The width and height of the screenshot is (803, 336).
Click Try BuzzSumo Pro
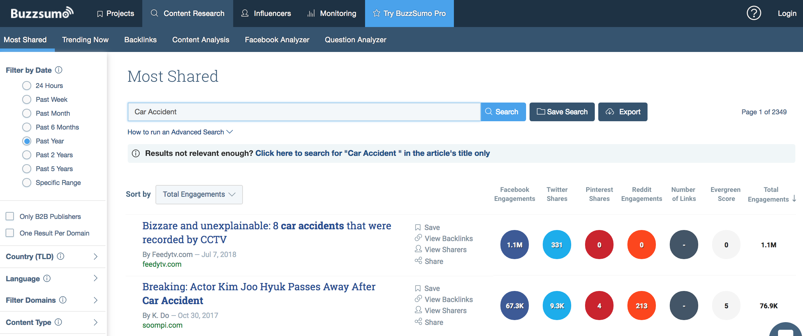tap(409, 14)
